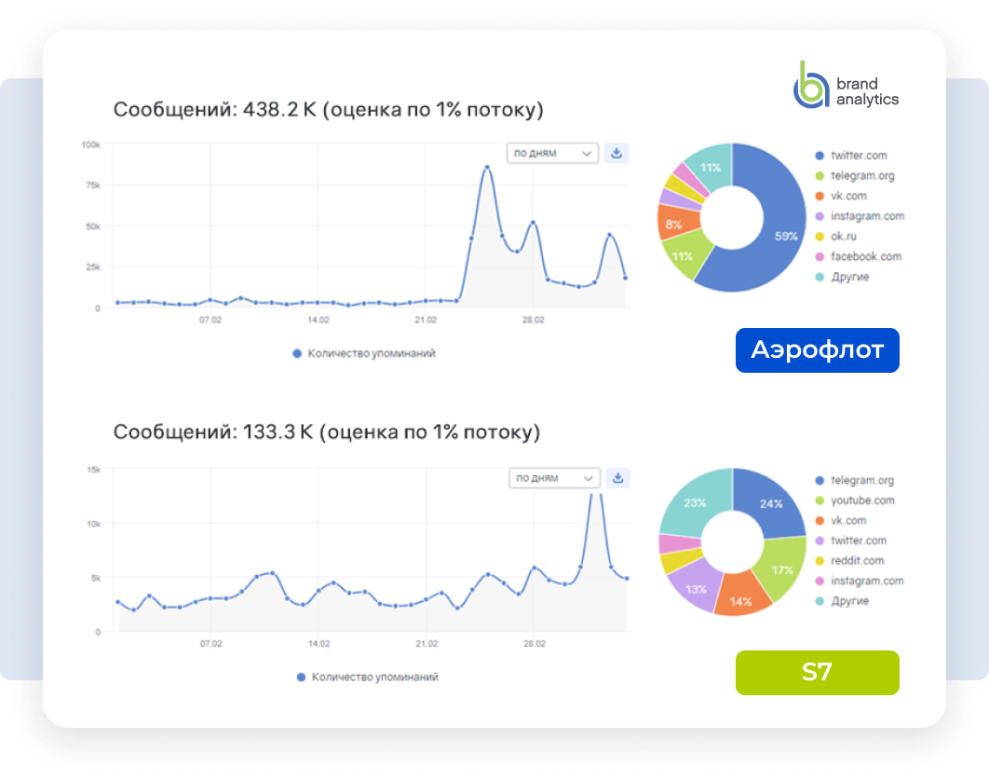Open the 'по дням' dropdown in S7 chart
989x780 pixels.
[x=554, y=478]
